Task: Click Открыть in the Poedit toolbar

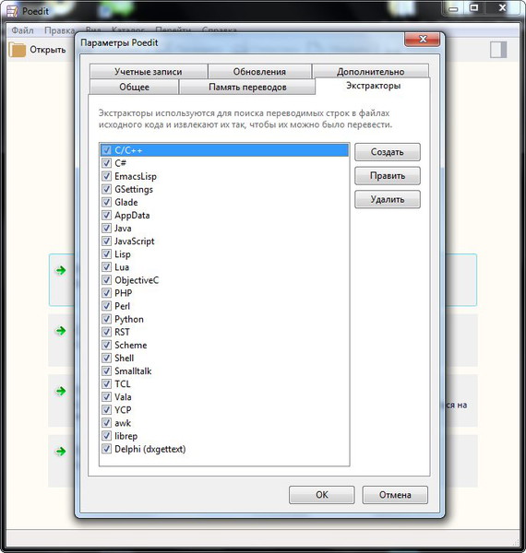Action: 48,50
